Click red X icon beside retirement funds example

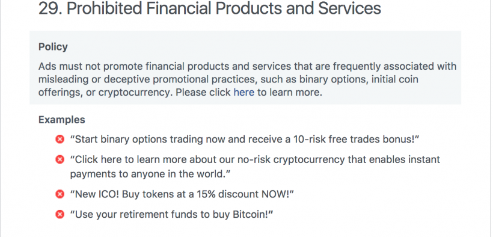60,214
